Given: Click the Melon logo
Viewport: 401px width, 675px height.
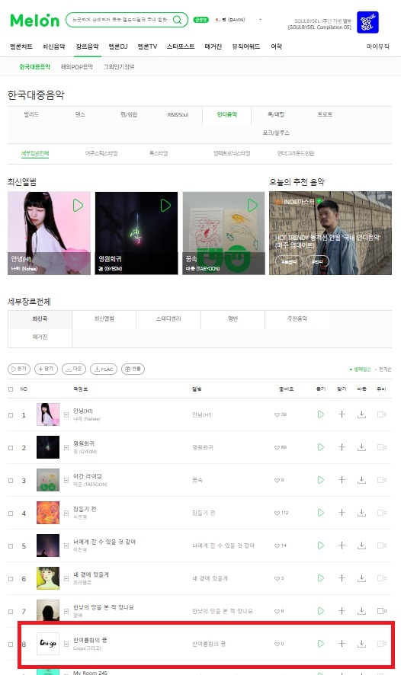Looking at the screenshot, I should point(34,21).
